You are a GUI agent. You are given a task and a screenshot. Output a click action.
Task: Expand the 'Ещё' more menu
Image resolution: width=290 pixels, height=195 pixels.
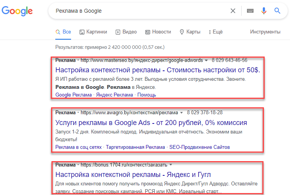click(x=215, y=32)
